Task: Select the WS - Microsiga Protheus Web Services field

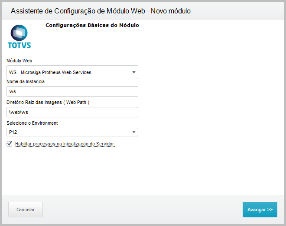Action: 68,72
